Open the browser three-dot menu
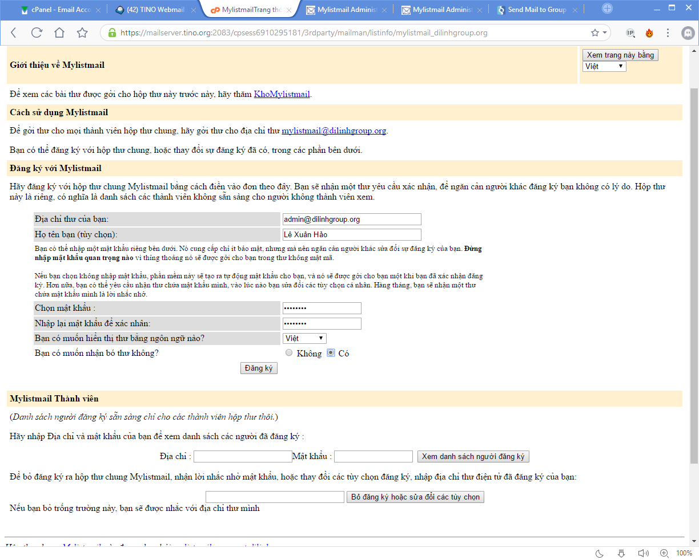The image size is (699, 560). [668, 33]
